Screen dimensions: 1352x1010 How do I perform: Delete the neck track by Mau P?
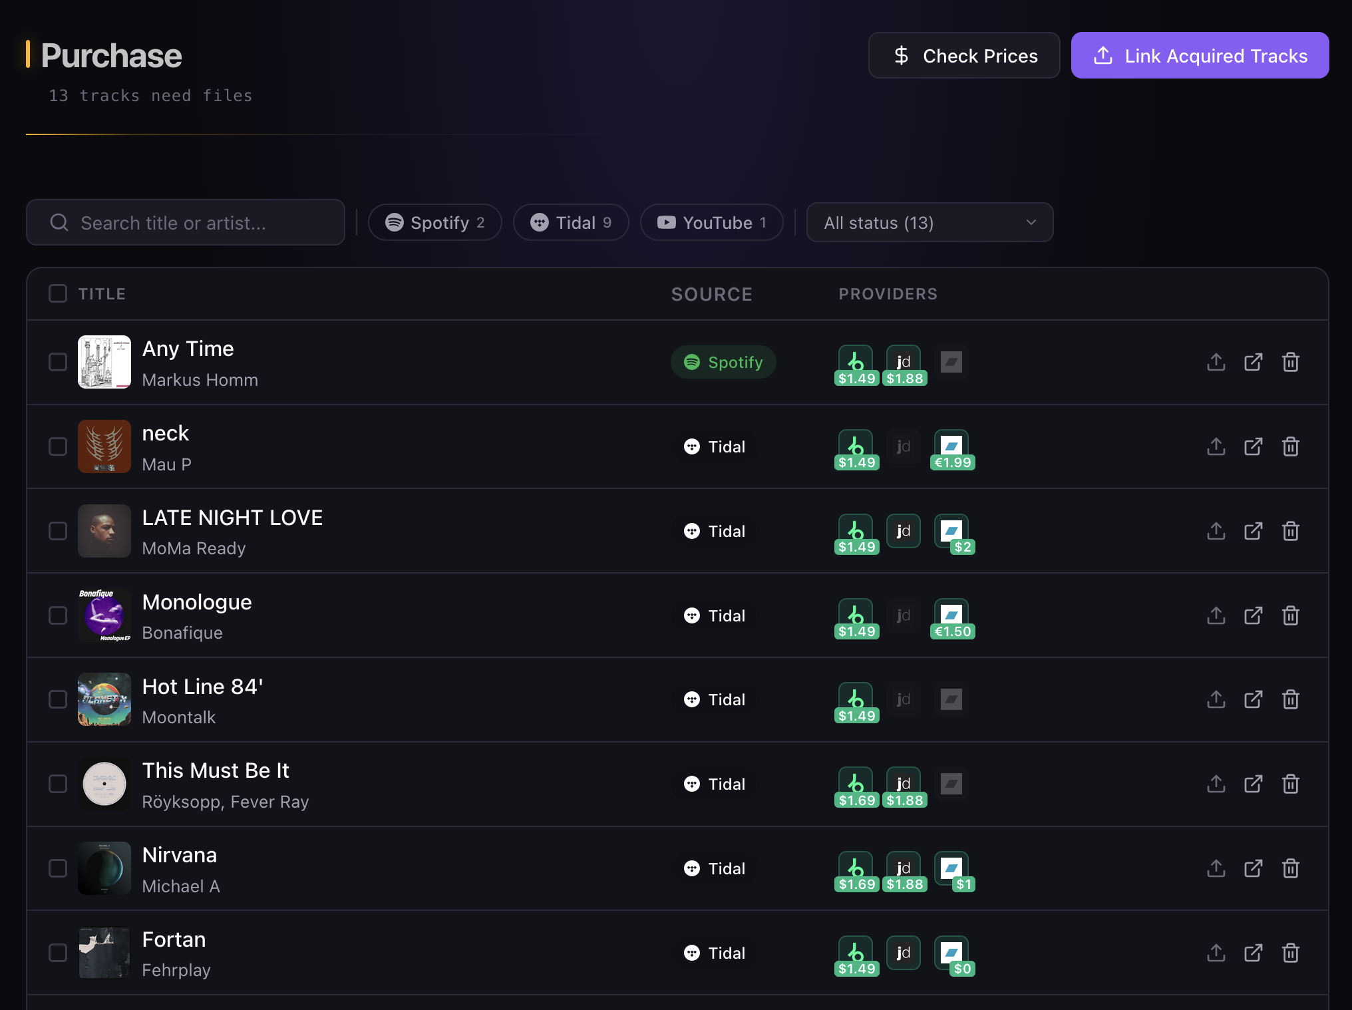click(x=1290, y=446)
